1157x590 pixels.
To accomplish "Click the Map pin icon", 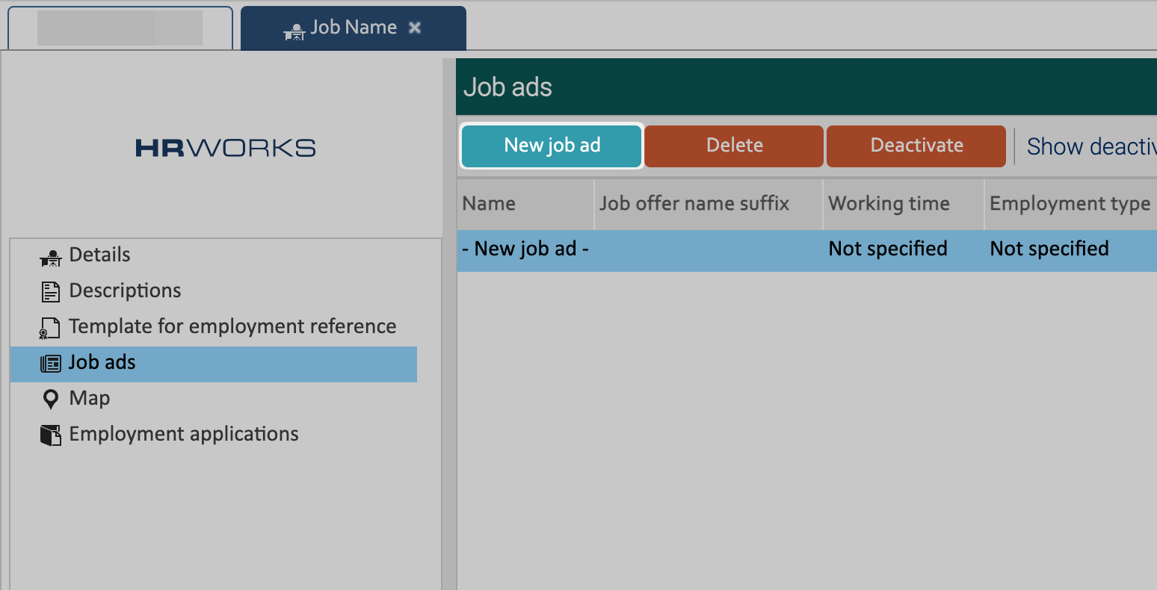I will 50,400.
